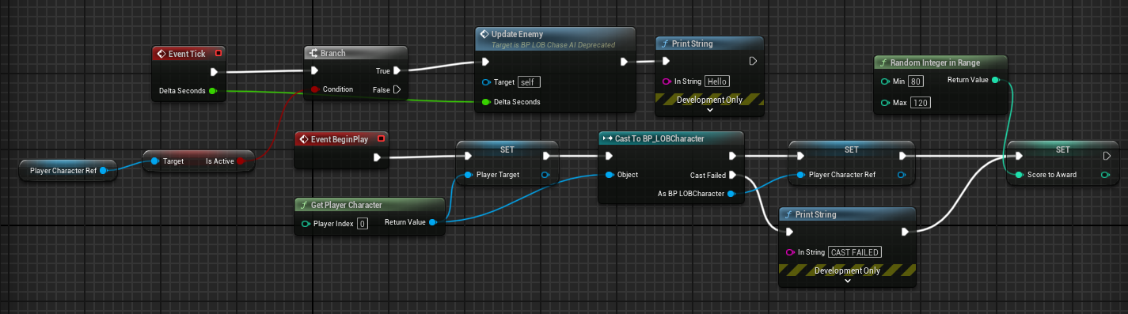
Task: Expand the Hello Print String advanced options
Action: point(709,110)
